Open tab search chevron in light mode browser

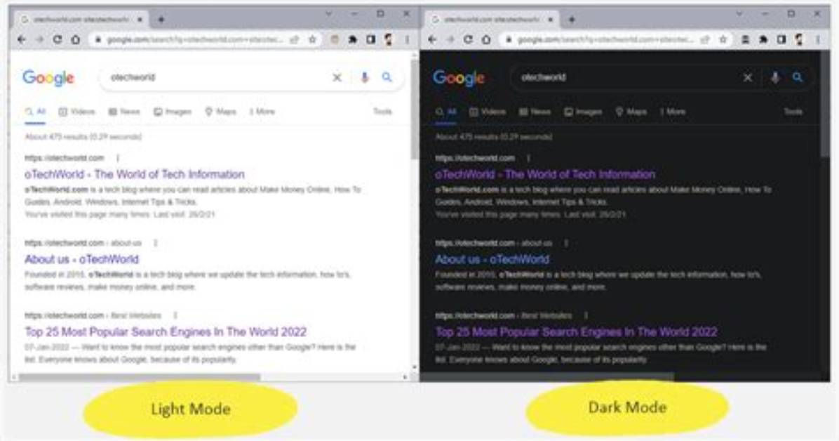pyautogui.click(x=328, y=14)
